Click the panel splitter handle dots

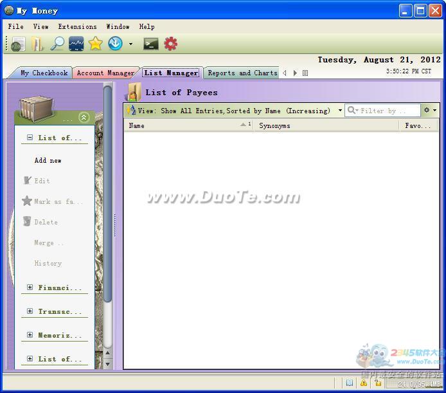(115, 225)
